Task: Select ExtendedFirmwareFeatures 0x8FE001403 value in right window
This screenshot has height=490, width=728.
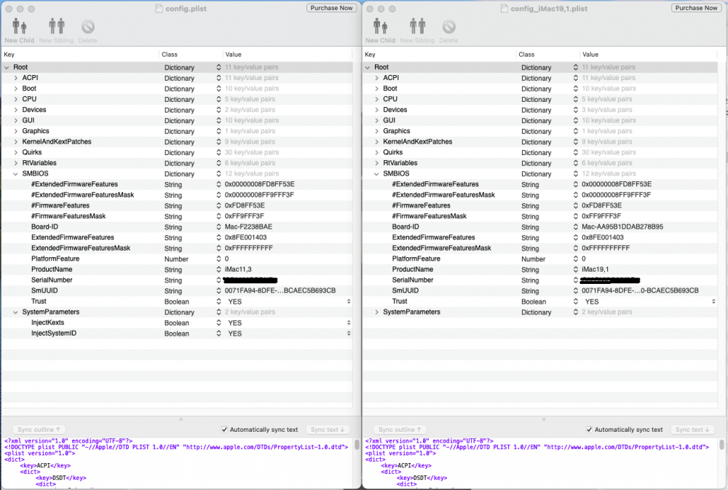Action: tap(603, 237)
